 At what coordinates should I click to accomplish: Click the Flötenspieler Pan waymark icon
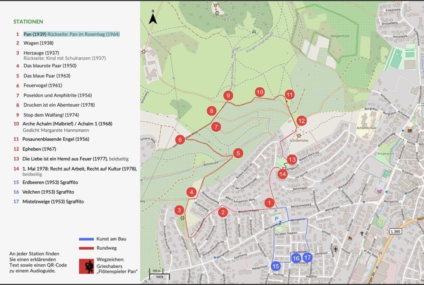[87, 266]
